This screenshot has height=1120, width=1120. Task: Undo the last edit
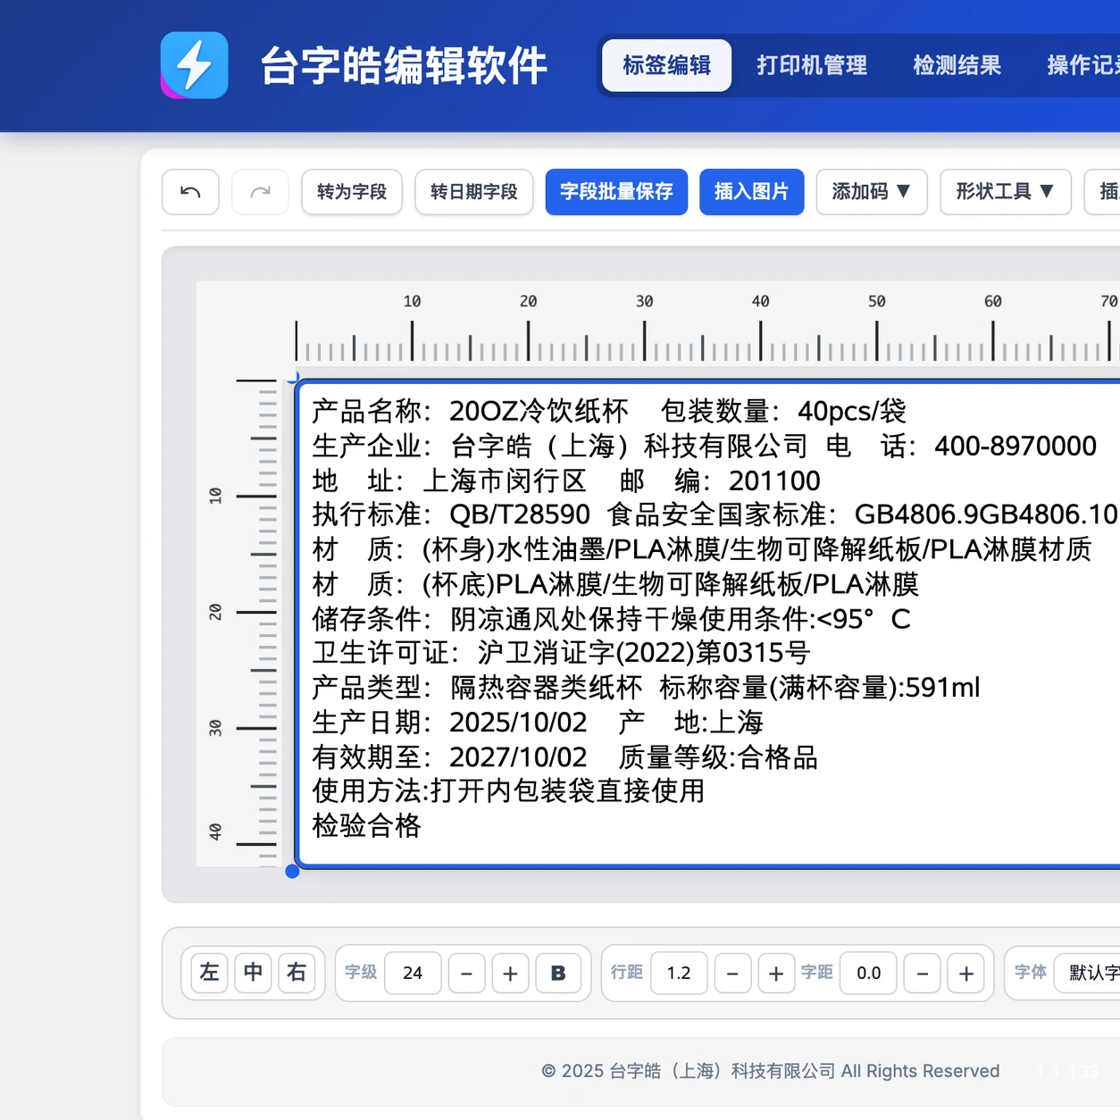click(190, 192)
